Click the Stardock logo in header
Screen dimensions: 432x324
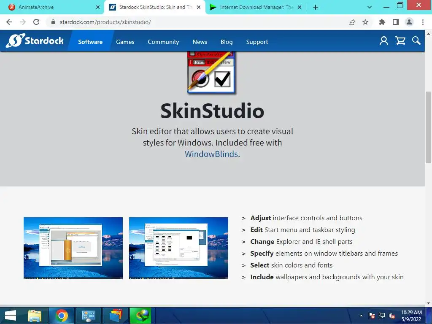click(x=35, y=41)
